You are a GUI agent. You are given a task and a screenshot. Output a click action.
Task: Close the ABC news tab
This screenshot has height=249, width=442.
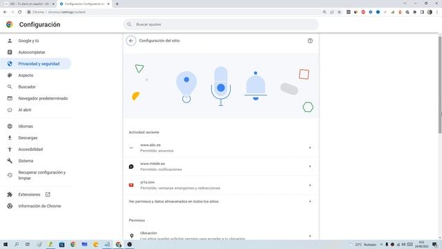[53, 4]
